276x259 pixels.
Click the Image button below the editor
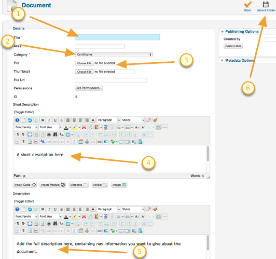(119, 185)
